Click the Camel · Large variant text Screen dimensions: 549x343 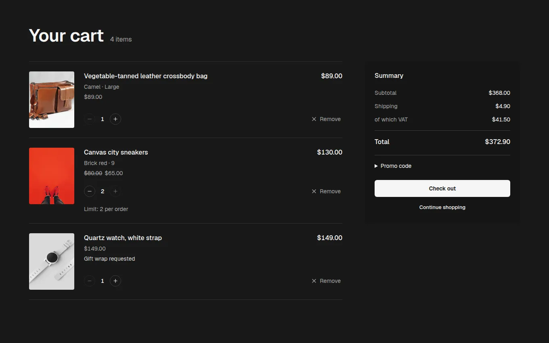(101, 87)
